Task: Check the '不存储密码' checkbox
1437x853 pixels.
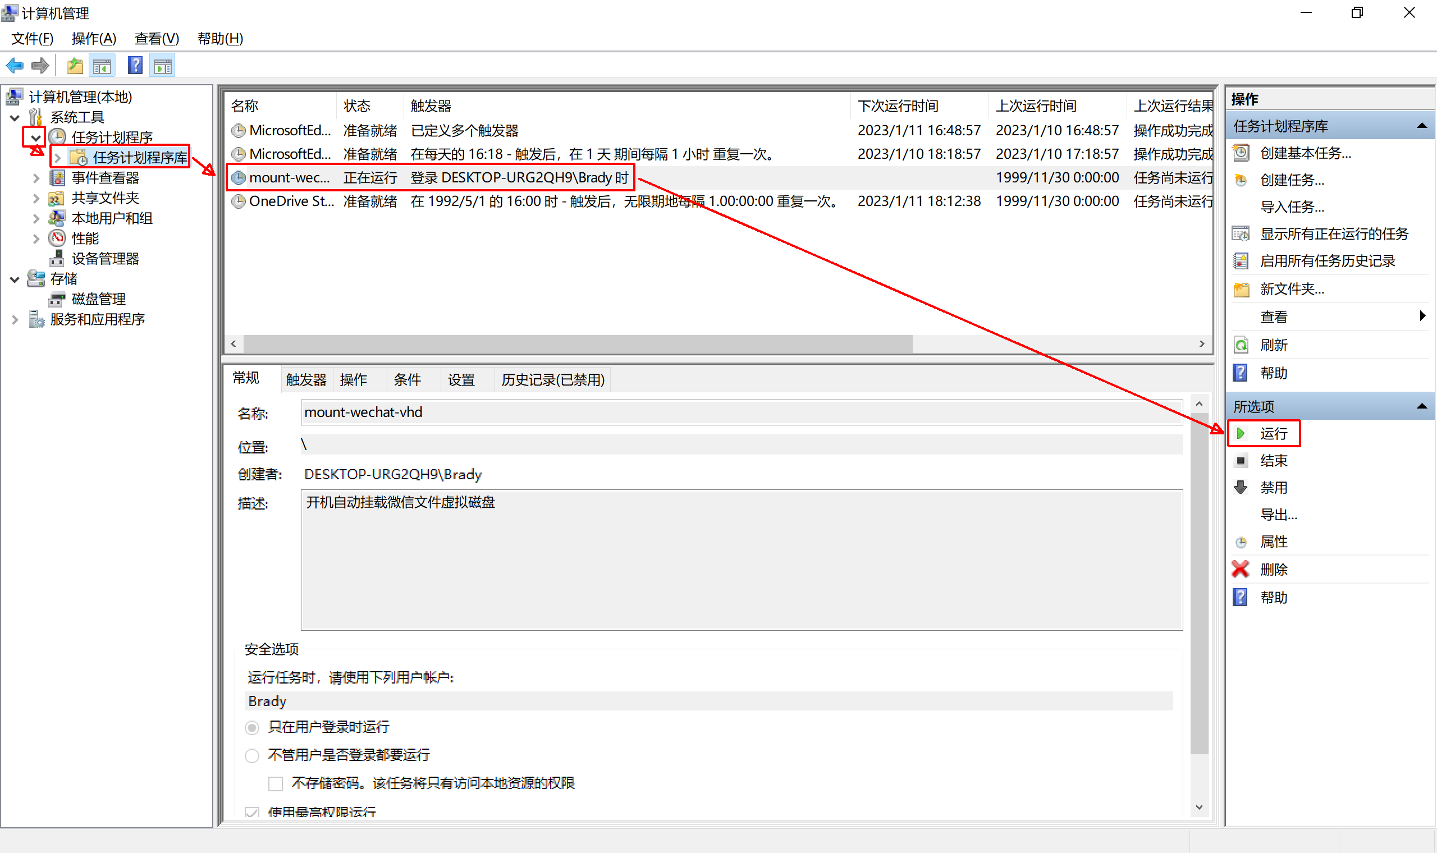Action: pos(276,783)
